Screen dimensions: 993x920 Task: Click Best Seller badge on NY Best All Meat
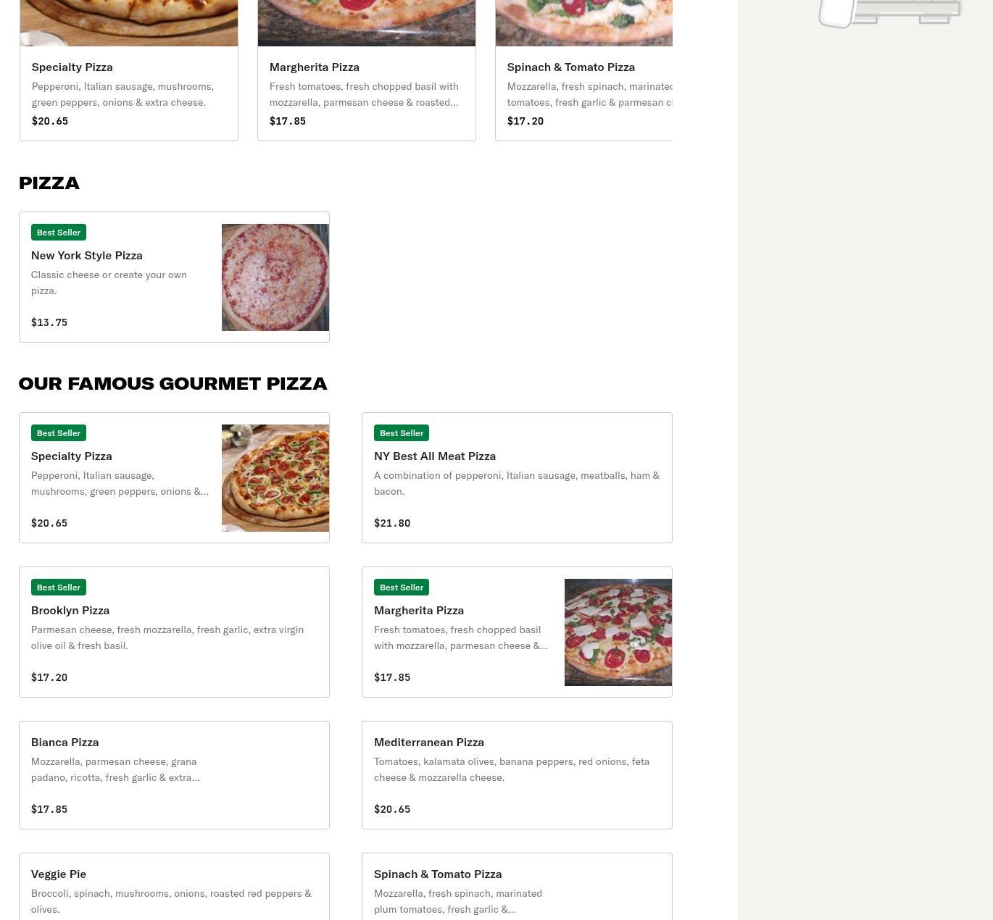click(x=402, y=433)
